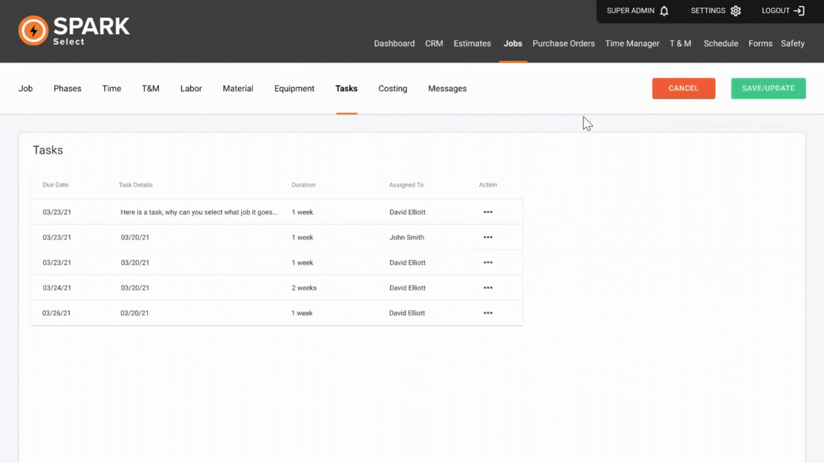Viewport: 824px width, 463px height.
Task: Open Purchase Orders section
Action: click(563, 43)
